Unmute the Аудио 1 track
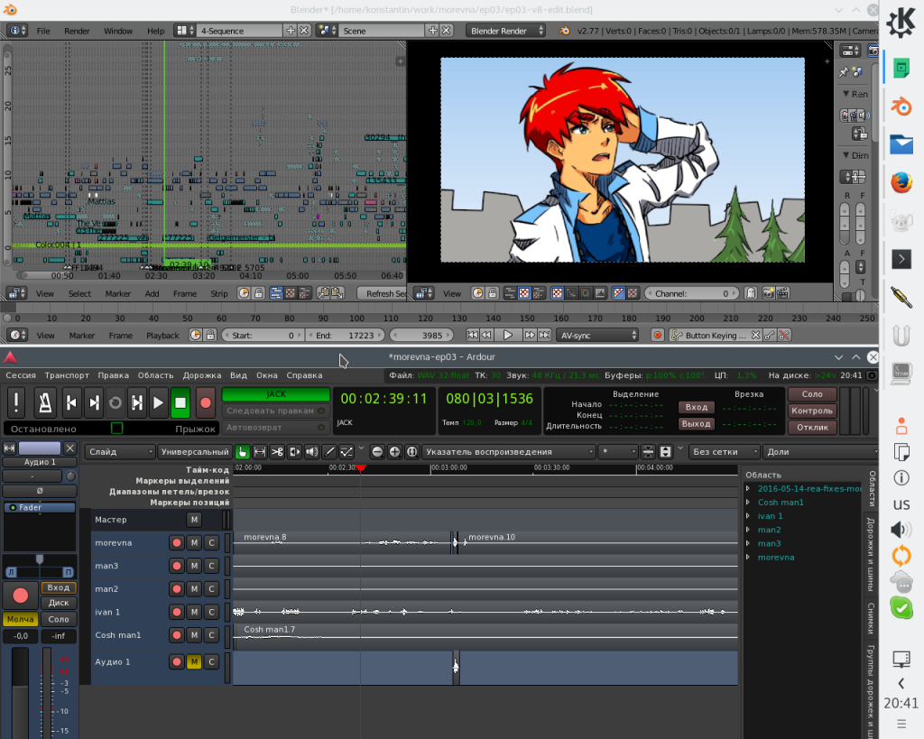This screenshot has width=924, height=739. pos(194,661)
